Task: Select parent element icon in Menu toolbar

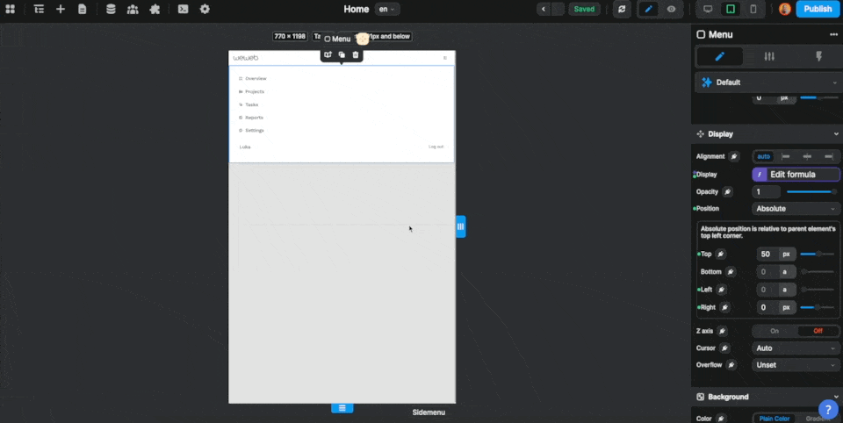Action: [x=328, y=54]
